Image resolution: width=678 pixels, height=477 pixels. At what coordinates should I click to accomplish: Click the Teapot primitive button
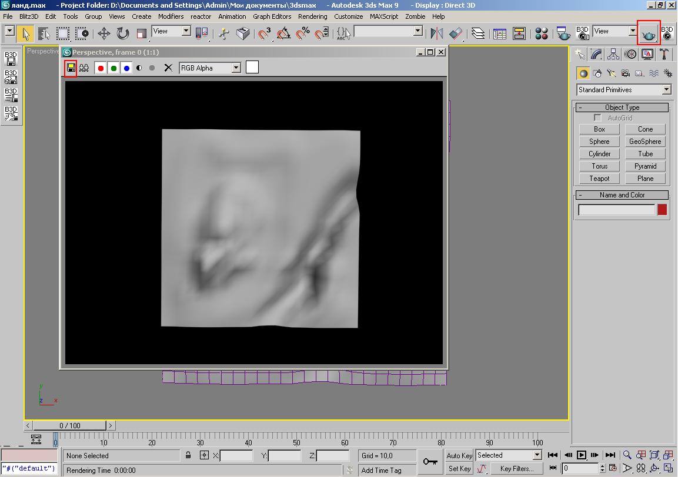pos(599,179)
